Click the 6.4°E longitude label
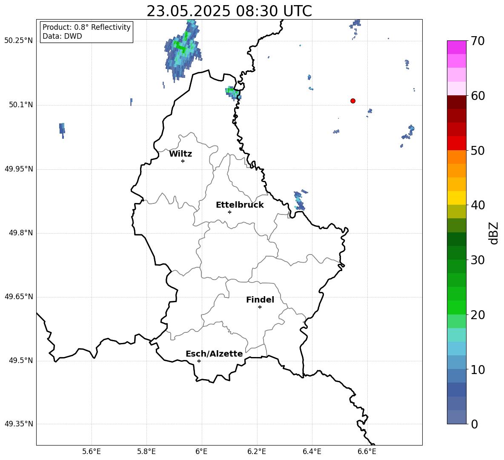 point(312,451)
